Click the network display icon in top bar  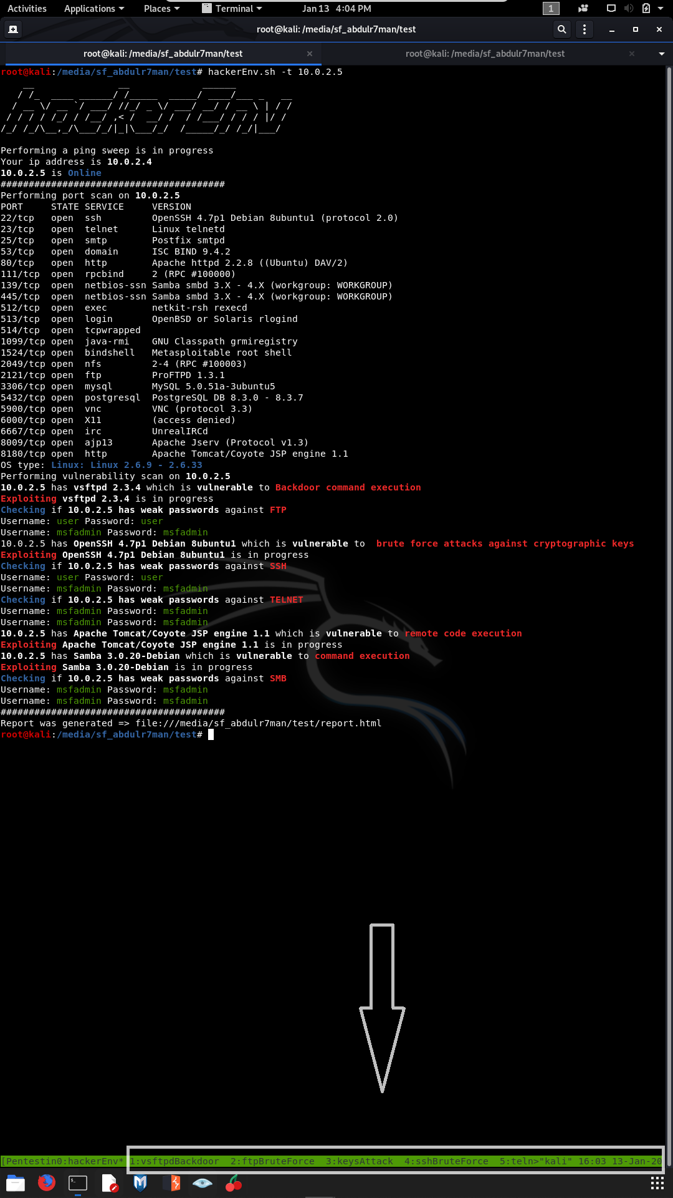pos(611,8)
